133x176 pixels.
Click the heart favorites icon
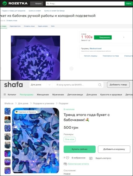click(x=67, y=158)
